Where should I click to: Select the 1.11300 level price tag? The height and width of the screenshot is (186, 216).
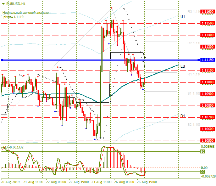tap(207, 47)
